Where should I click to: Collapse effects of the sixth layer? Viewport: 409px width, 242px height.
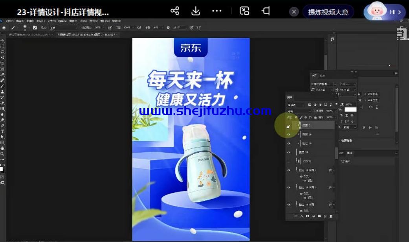pyautogui.click(x=334, y=170)
